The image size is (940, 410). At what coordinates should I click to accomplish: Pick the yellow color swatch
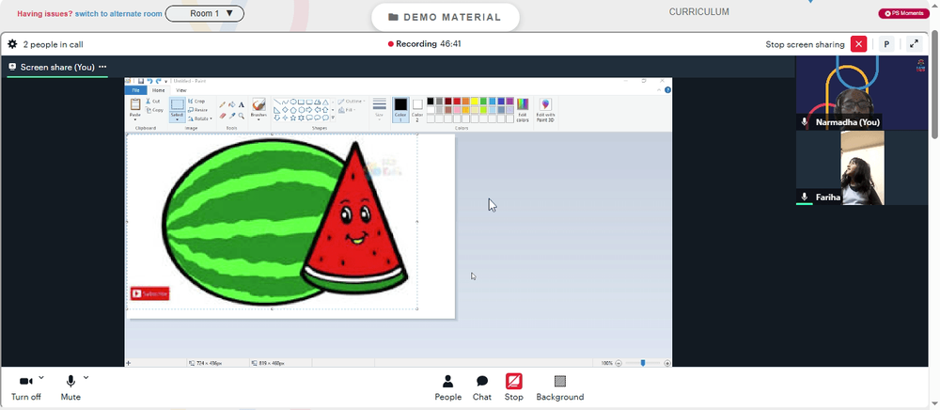[x=475, y=102]
